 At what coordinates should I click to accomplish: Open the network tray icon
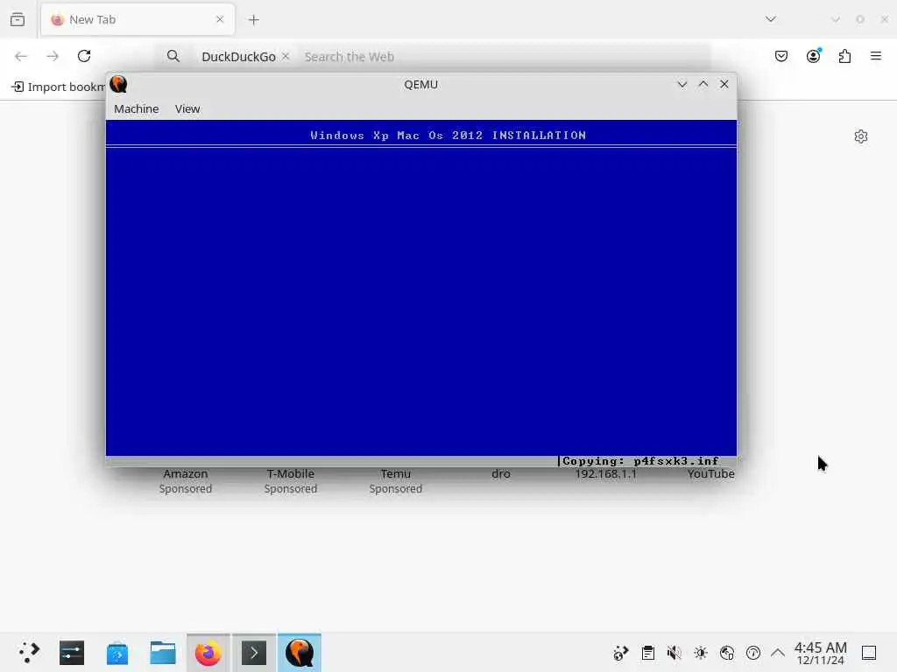coord(727,653)
